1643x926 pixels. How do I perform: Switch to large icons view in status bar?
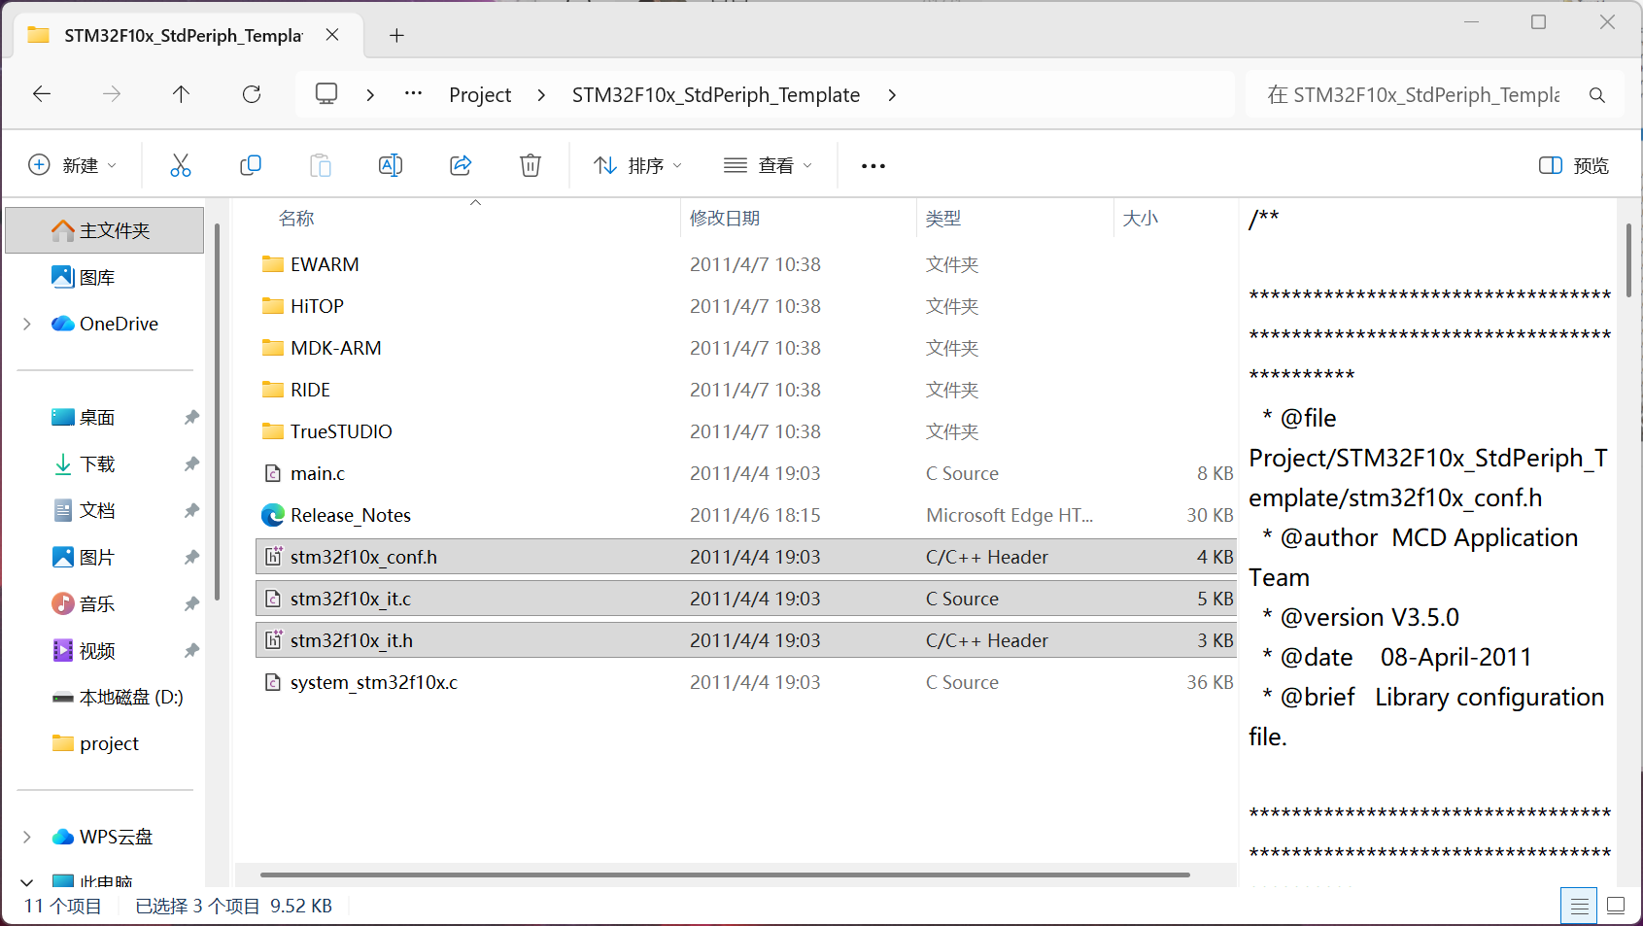coord(1616,906)
